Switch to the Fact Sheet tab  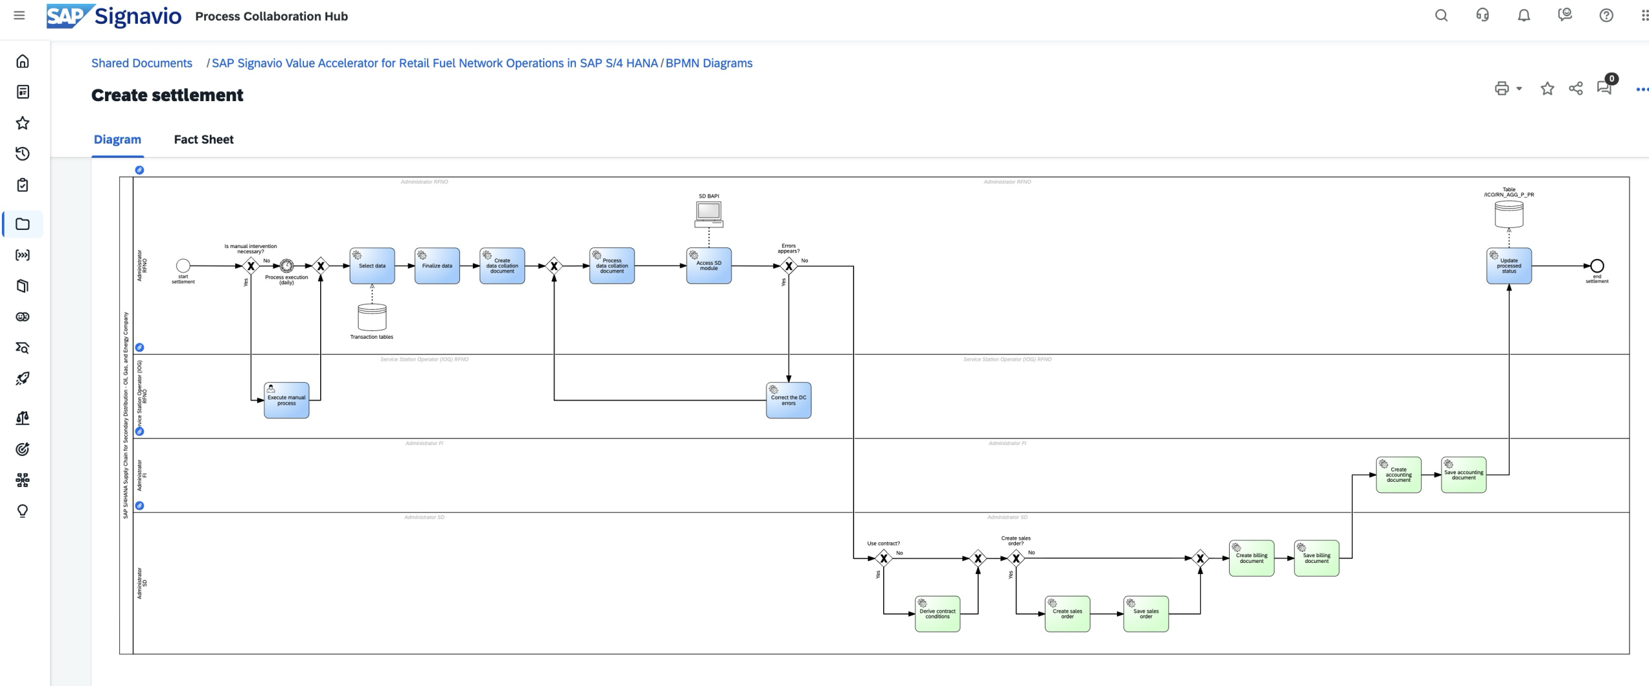(204, 139)
